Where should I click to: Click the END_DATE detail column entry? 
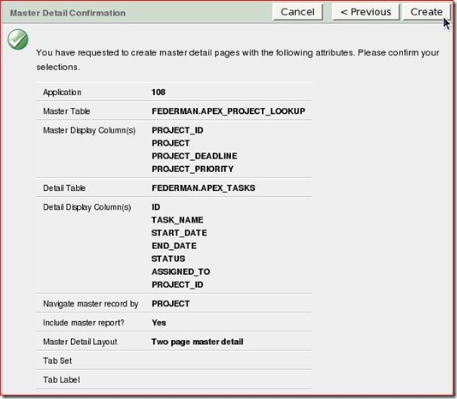click(x=174, y=246)
